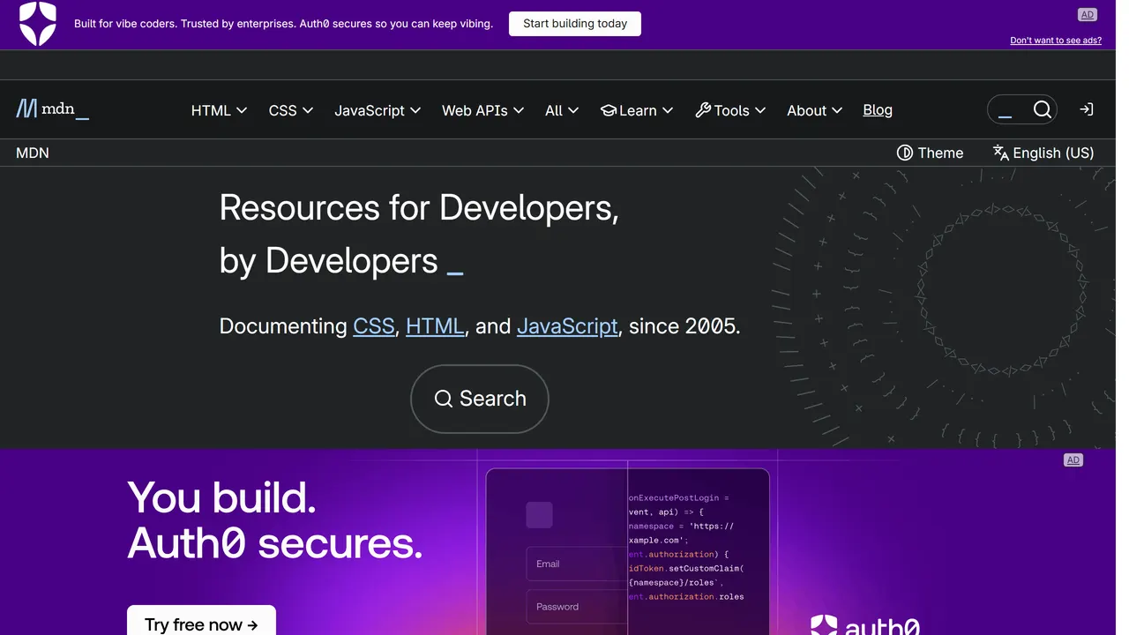Image resolution: width=1129 pixels, height=635 pixels.
Task: Expand the CSS navigation menu
Action: [x=291, y=110]
